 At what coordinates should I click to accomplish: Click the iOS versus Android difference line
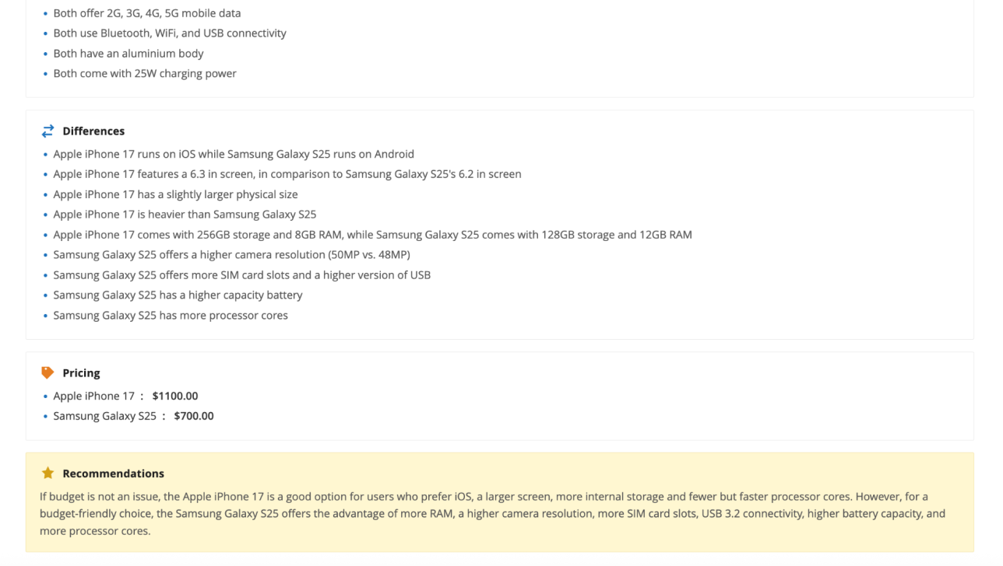234,154
